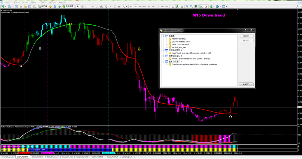Screen dimensions: 302x159
Task: Select RSI MTF candles 2 indicator
Action: [180, 39]
